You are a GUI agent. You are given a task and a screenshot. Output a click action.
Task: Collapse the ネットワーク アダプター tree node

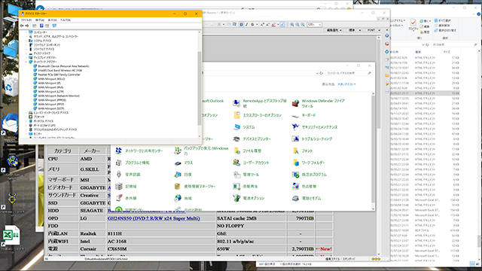tap(27, 62)
